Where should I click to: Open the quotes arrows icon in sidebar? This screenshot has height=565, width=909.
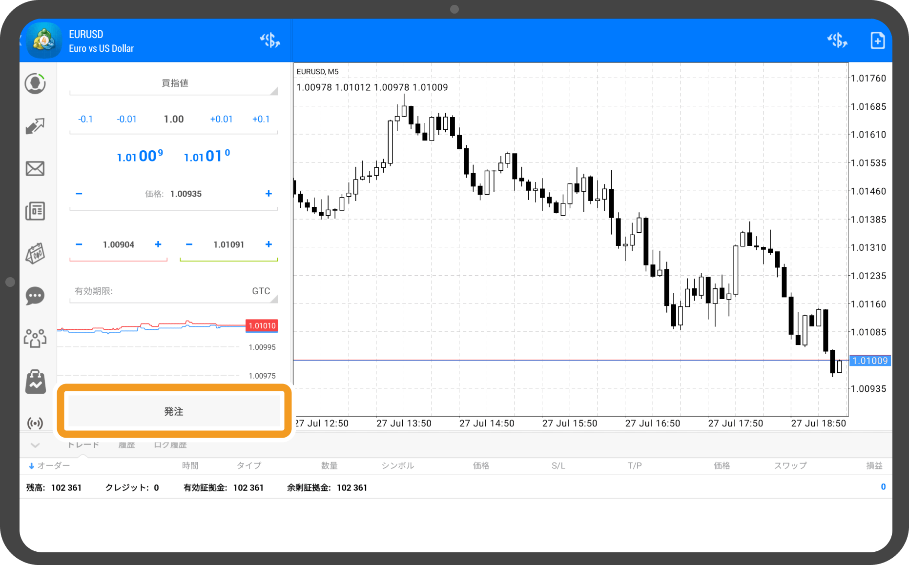(35, 126)
